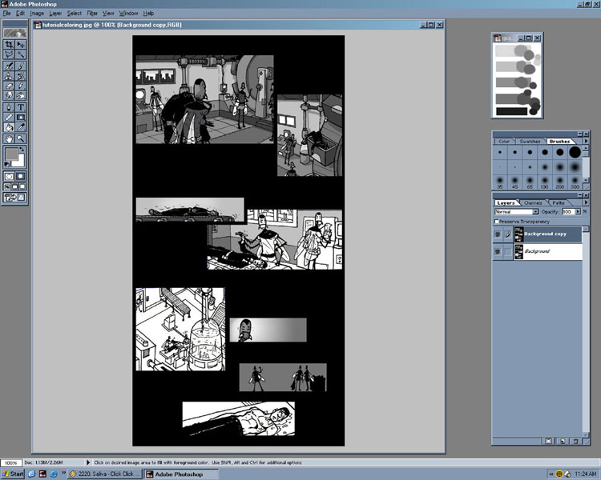Set Full Screen Mode with Menu Bar
This screenshot has height=480, width=601.
pyautogui.click(x=15, y=186)
